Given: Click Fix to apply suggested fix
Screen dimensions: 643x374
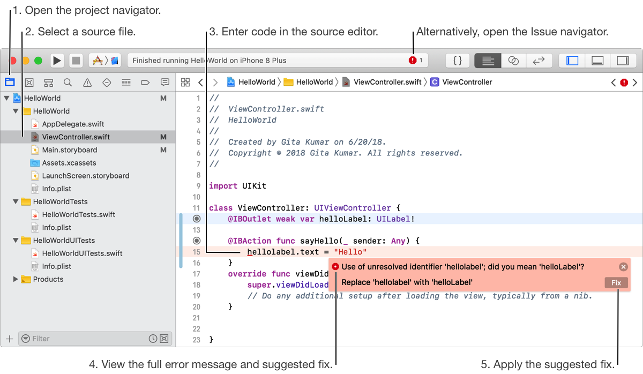Looking at the screenshot, I should click(616, 283).
